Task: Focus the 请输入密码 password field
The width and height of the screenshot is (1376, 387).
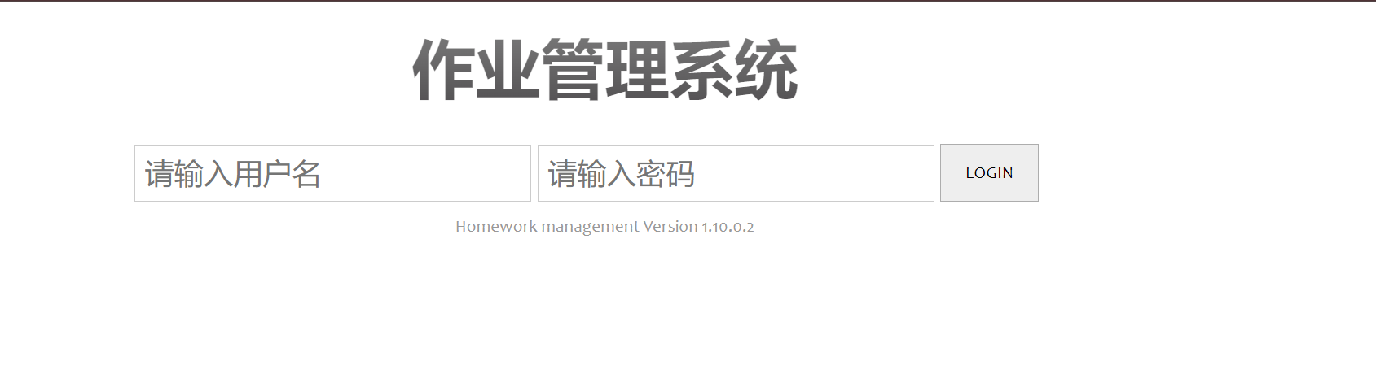Action: pyautogui.click(x=736, y=173)
